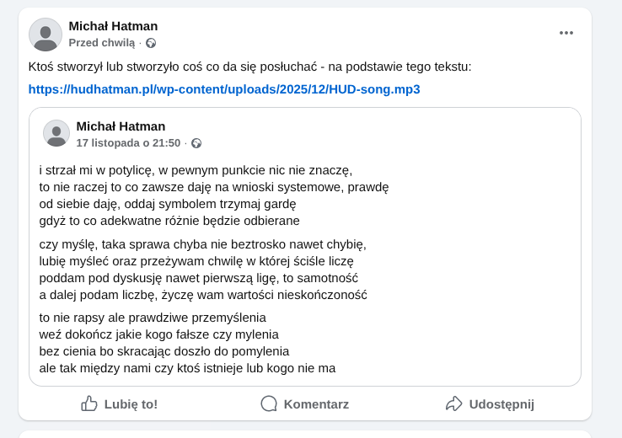Click the globe privacy icon beside 'Przed chwilą'
The image size is (622, 438).
click(x=151, y=43)
